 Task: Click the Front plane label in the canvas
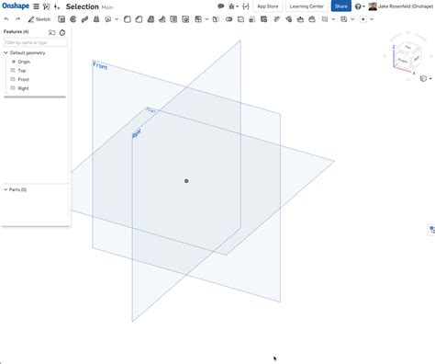100,65
